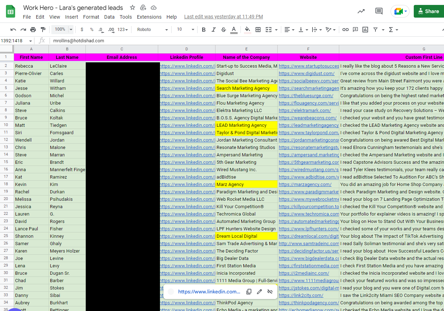The image size is (444, 311).
Task: Increase decimal places
Action: point(111,30)
